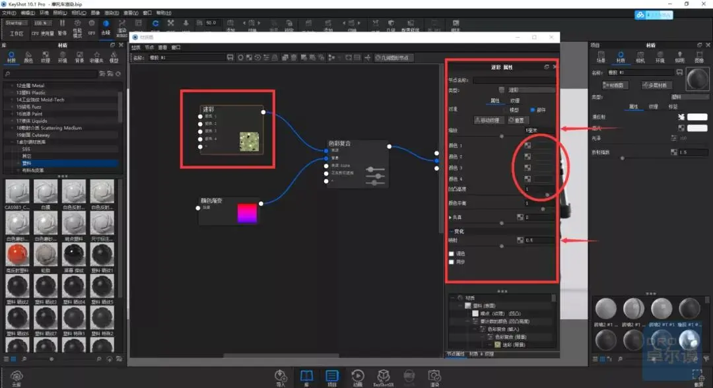Click the texture icon for 颜色 3
Viewport: 713px width, 388px height.
click(x=527, y=168)
